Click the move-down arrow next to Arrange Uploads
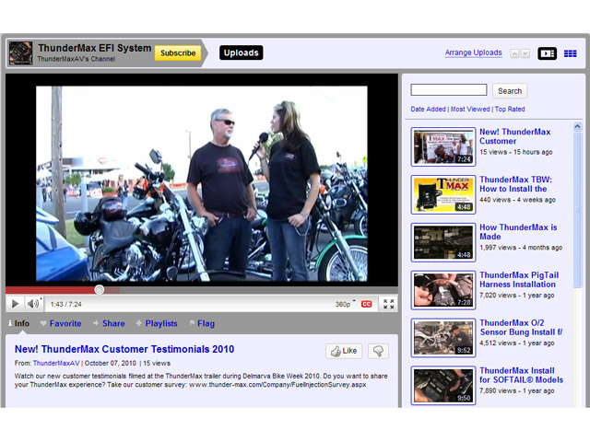Screen dimensions: 590x442 [525, 53]
